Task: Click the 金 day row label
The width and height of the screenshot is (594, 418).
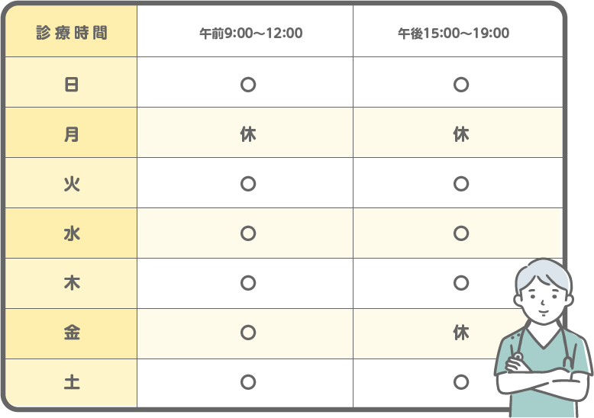Action: tap(72, 333)
